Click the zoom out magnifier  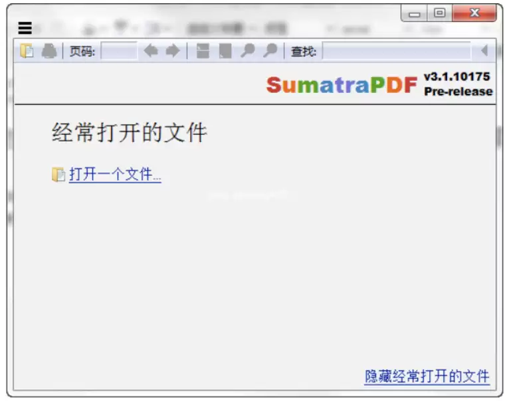[x=248, y=50]
